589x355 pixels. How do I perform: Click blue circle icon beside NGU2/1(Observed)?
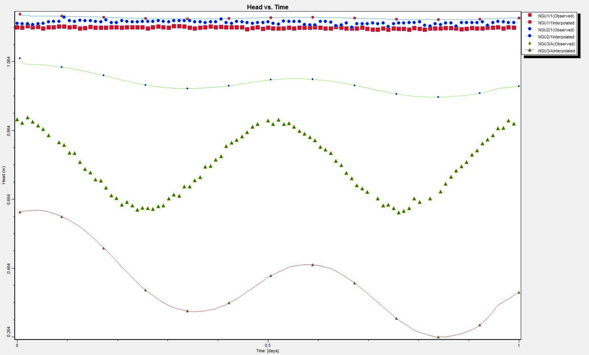[x=530, y=29]
